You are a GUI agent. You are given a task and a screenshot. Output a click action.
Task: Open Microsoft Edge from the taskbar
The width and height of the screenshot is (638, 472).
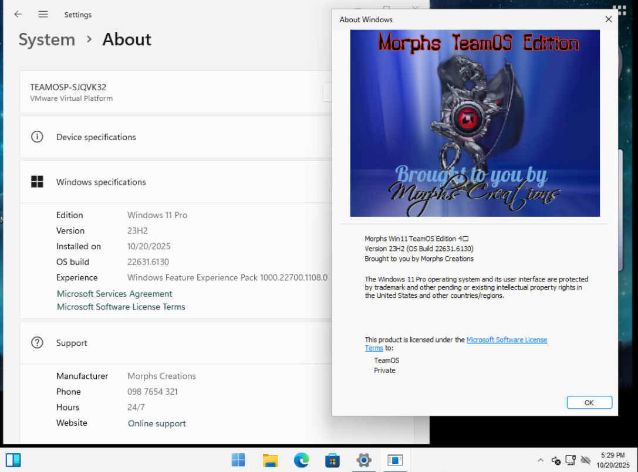tap(301, 460)
